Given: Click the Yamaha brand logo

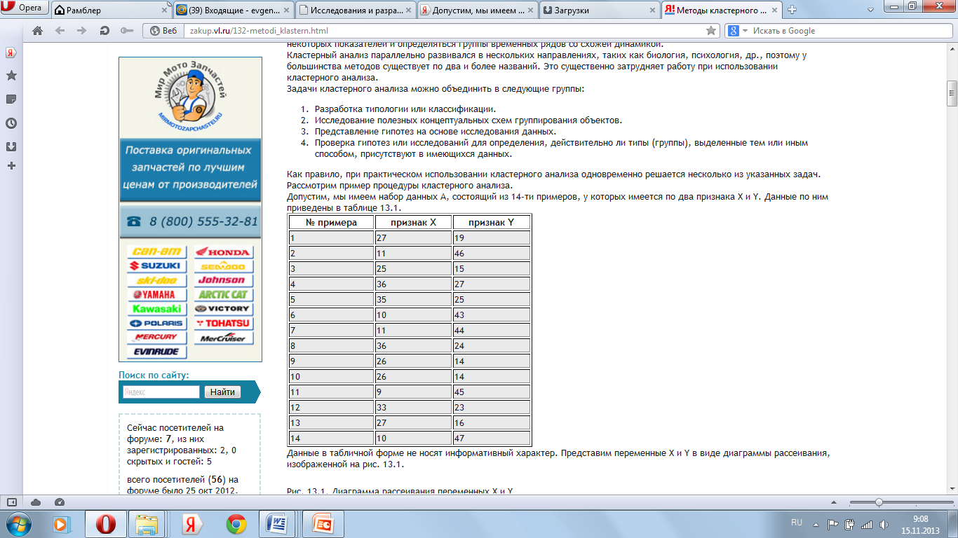Looking at the screenshot, I should (x=157, y=295).
